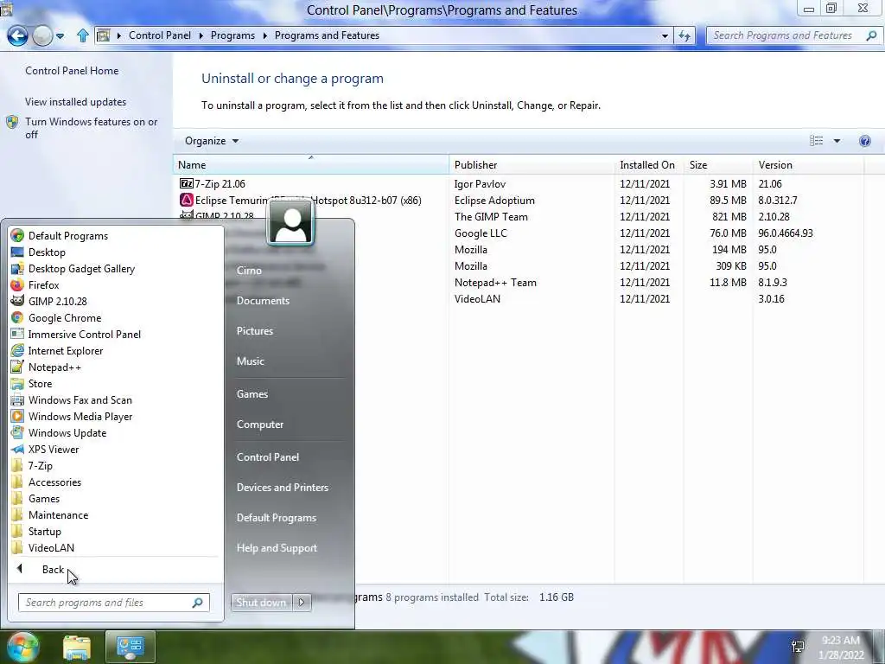
Task: Select the Notepad++ Team publisher cell
Action: pyautogui.click(x=495, y=283)
